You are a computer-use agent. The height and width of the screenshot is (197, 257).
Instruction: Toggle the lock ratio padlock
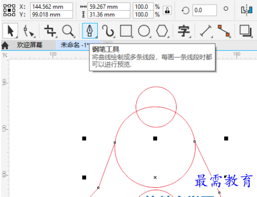(167, 10)
